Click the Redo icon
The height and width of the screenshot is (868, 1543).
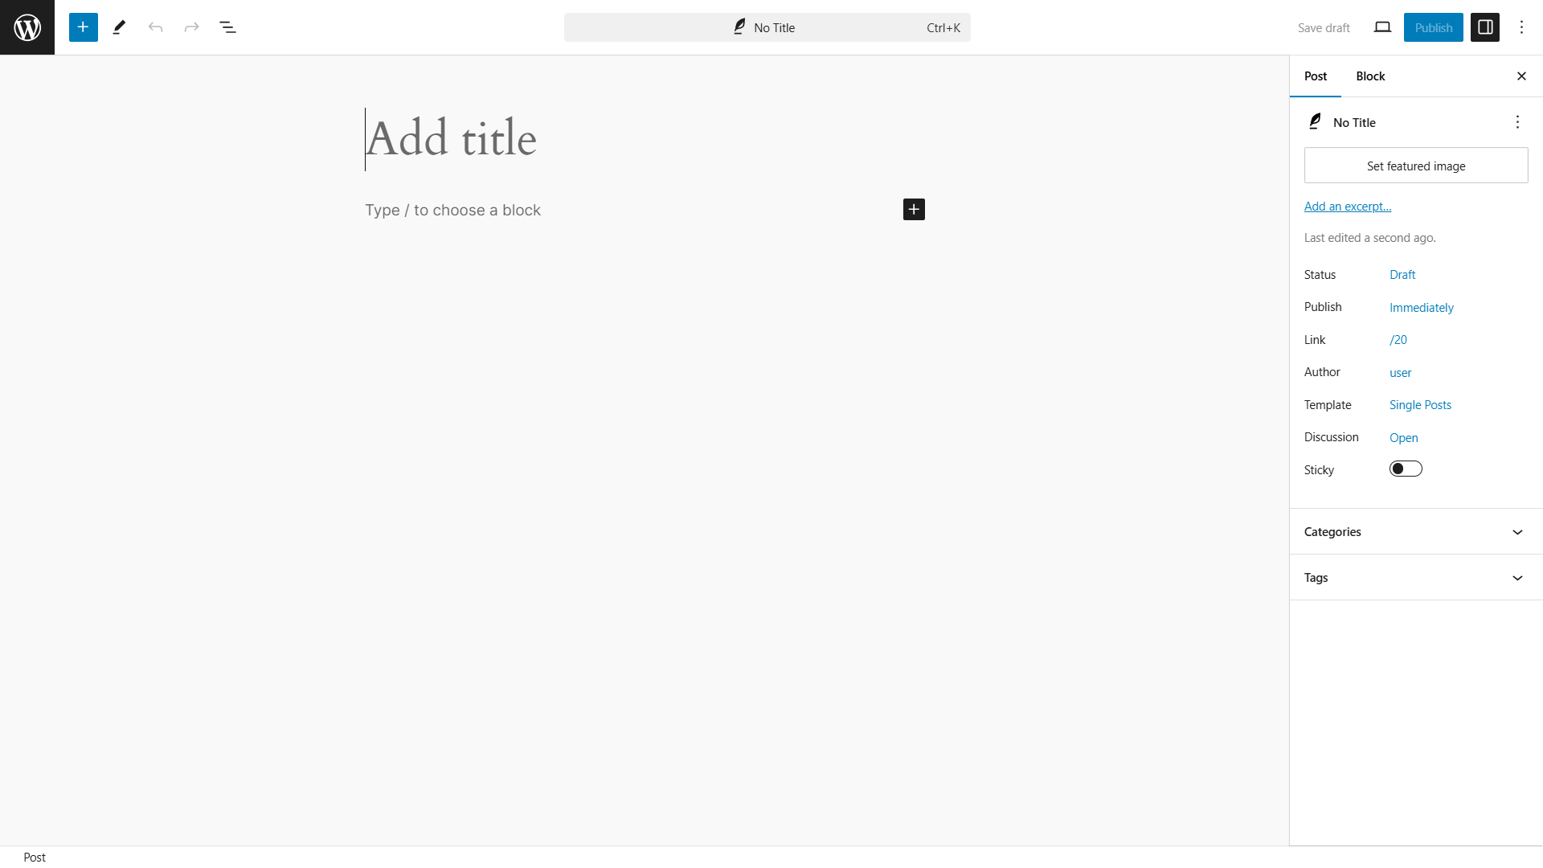192,27
